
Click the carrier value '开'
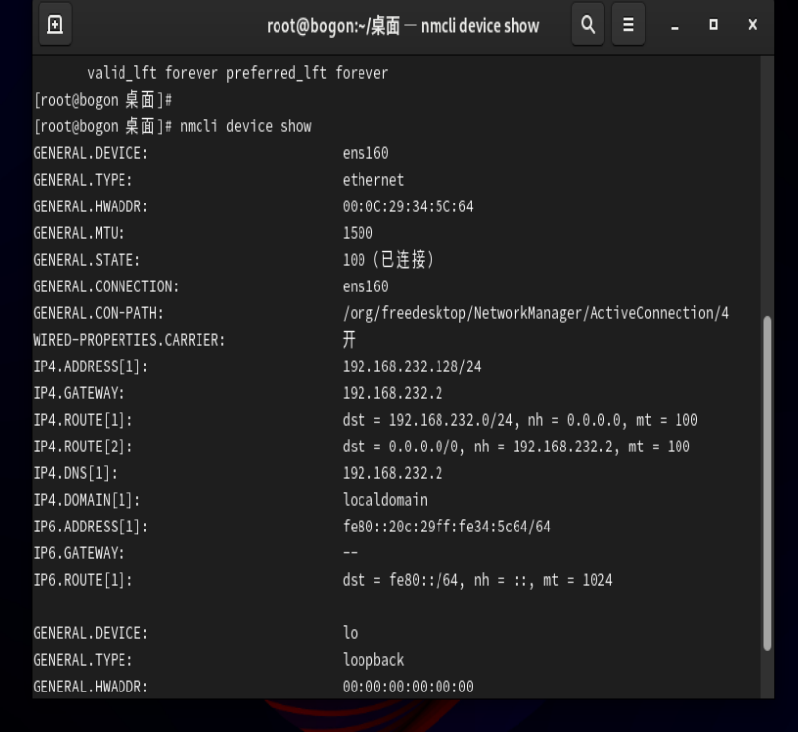point(349,340)
